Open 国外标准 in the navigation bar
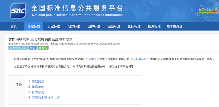219x107 pixels. (154, 26)
